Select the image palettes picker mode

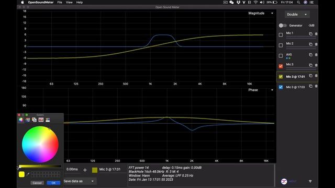click(x=41, y=120)
